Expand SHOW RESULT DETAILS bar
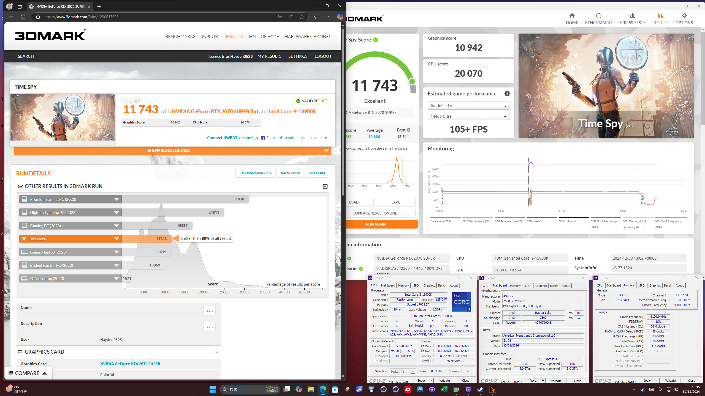This screenshot has height=396, width=705. coord(173,150)
